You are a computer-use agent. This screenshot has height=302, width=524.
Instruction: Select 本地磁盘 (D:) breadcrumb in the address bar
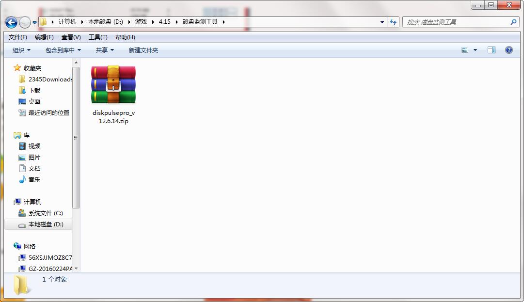point(106,22)
